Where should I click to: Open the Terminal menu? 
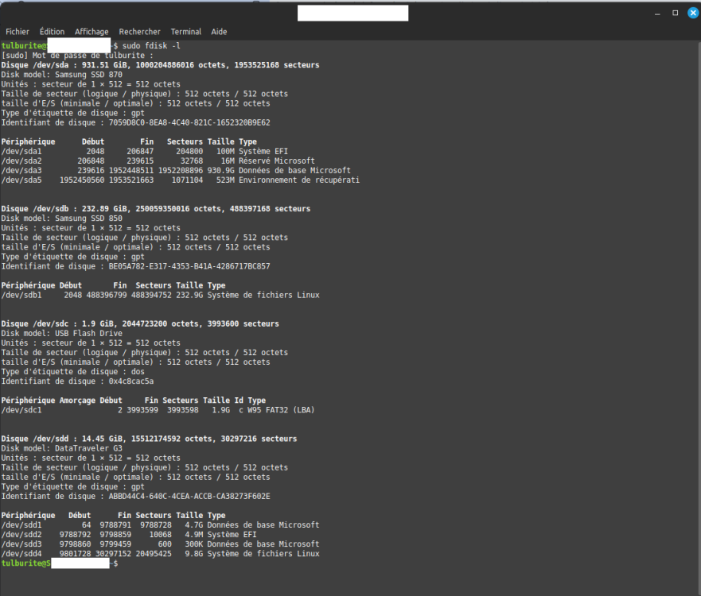click(x=186, y=32)
